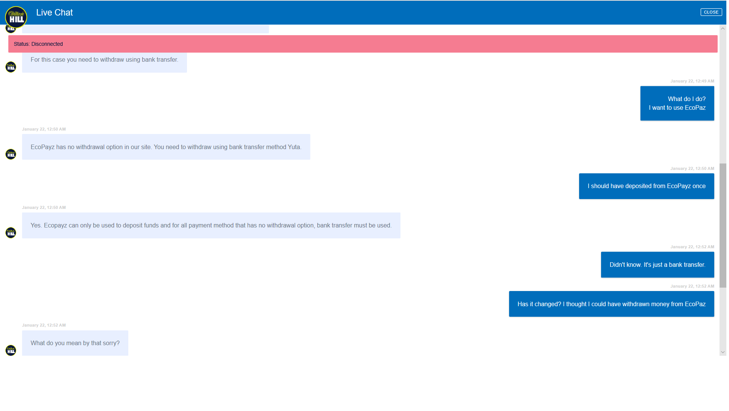Click scrollbar down arrow
Image resolution: width=729 pixels, height=411 pixels.
723,352
